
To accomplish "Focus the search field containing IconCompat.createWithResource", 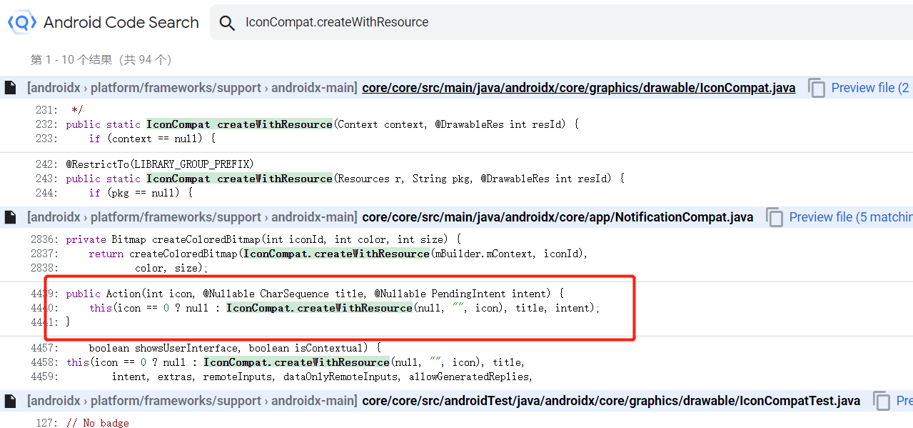I will [500, 23].
